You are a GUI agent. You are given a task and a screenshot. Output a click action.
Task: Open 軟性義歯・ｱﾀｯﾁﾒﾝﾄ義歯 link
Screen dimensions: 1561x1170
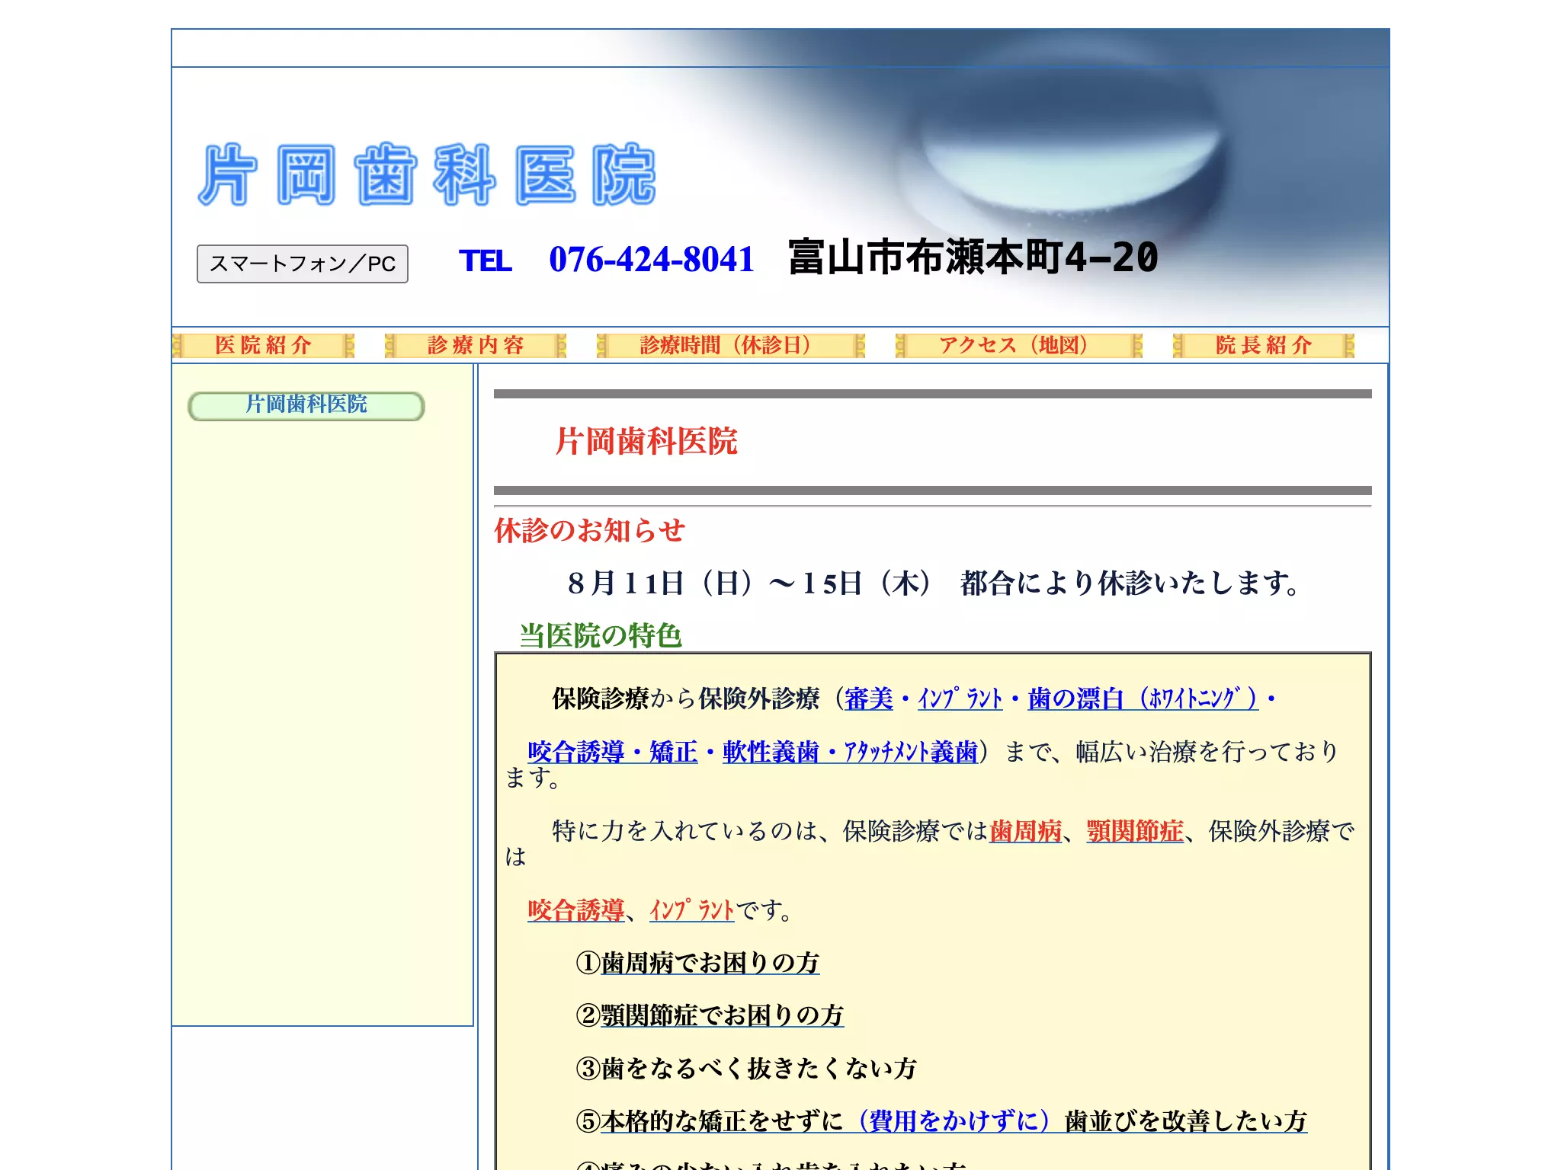pyautogui.click(x=850, y=752)
